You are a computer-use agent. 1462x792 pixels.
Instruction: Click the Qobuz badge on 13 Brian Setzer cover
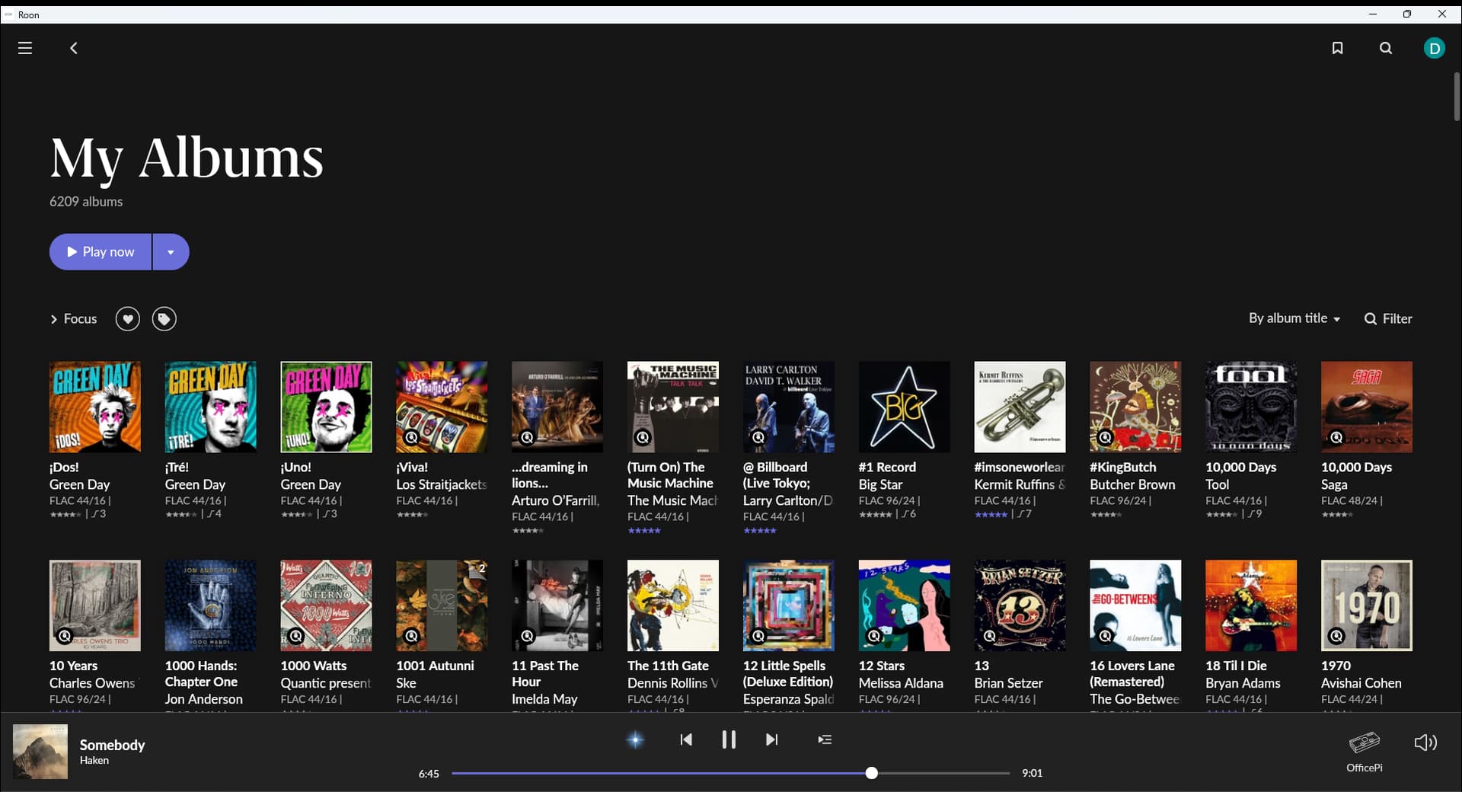989,636
